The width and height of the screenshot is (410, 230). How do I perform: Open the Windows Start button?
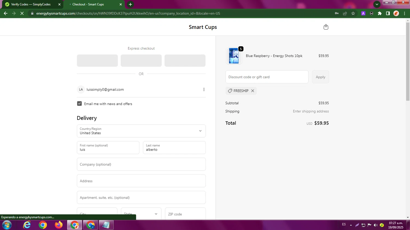pos(7,225)
